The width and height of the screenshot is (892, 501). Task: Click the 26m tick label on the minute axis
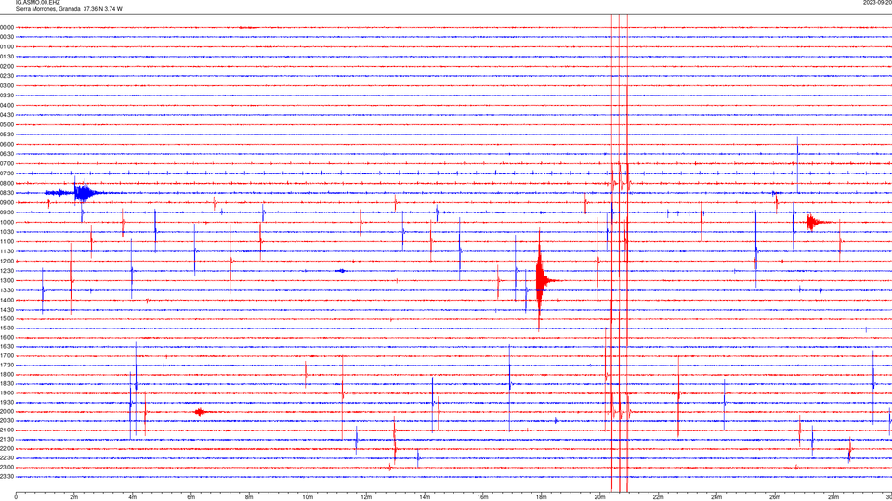click(x=775, y=497)
